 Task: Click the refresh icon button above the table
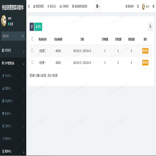(32, 26)
